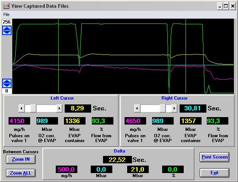
Task: Click left arrow of Right Cursor scrollbar
Action: tap(137, 109)
